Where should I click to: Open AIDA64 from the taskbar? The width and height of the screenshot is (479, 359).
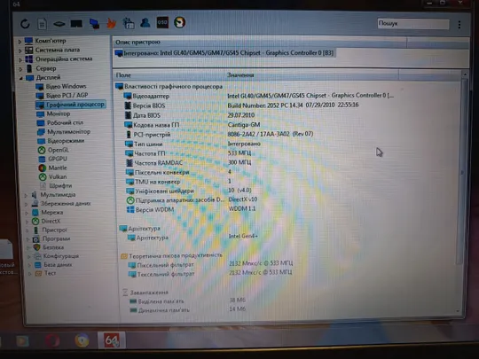coord(112,340)
